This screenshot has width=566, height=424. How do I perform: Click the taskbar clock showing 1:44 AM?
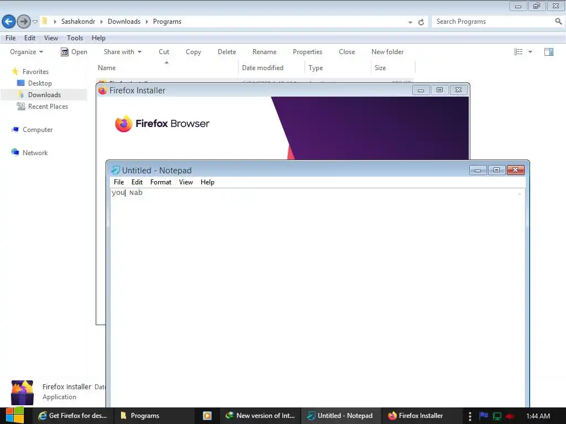(538, 416)
